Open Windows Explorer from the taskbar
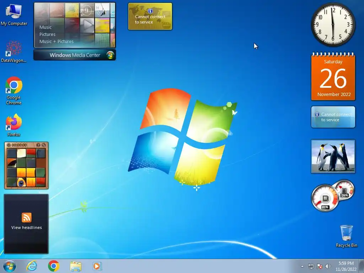364x273 pixels. coord(76,266)
